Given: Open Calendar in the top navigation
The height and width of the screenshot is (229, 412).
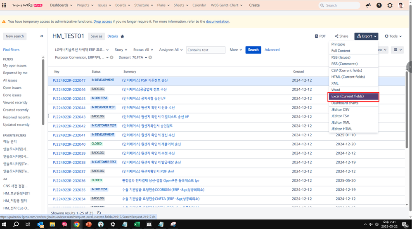Looking at the screenshot, I should point(199,5).
